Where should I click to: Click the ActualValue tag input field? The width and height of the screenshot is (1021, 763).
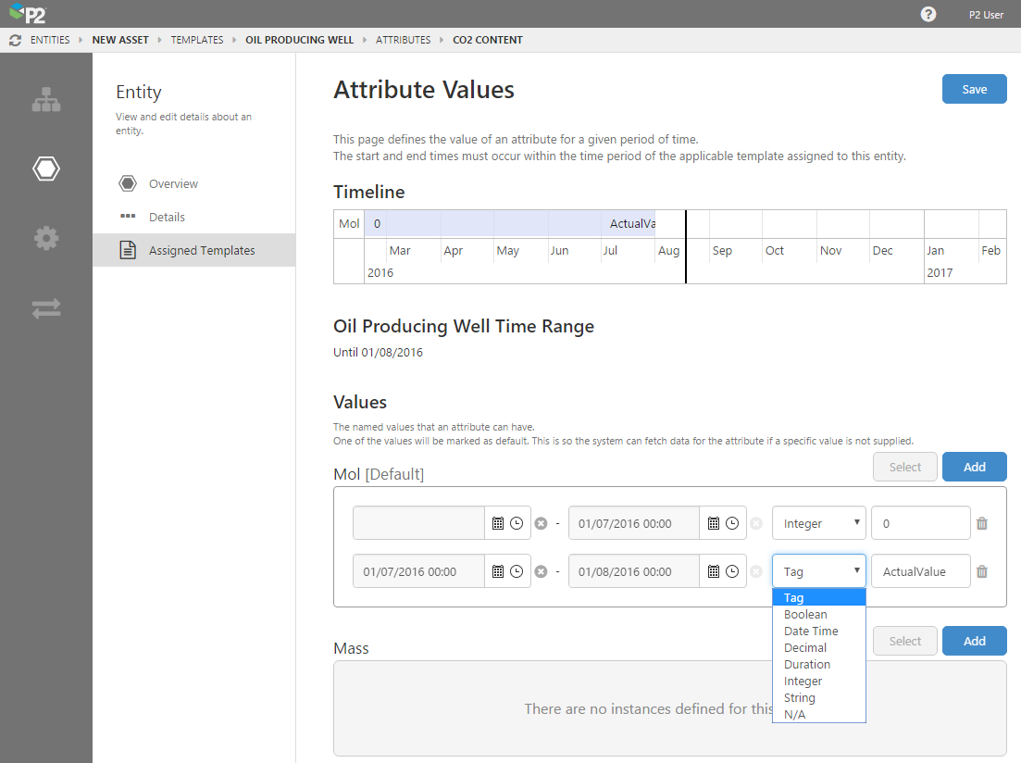(x=920, y=571)
